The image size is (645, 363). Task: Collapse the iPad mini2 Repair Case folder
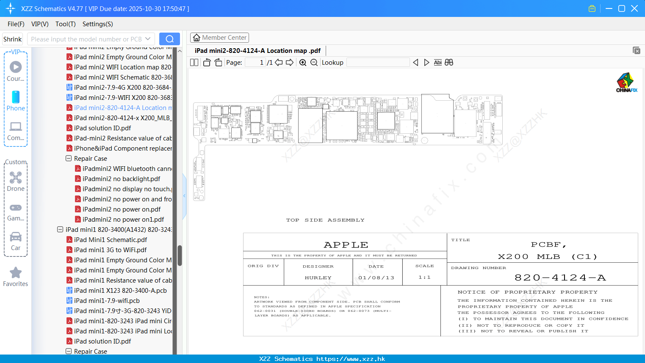click(69, 159)
